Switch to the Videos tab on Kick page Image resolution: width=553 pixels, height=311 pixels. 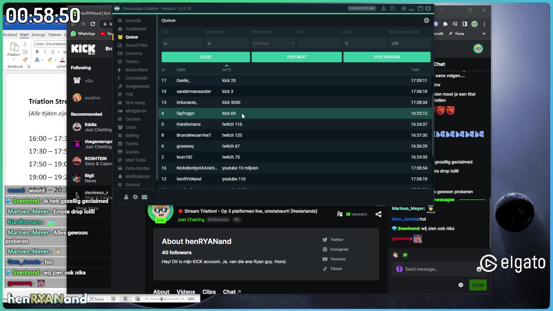[x=186, y=292]
